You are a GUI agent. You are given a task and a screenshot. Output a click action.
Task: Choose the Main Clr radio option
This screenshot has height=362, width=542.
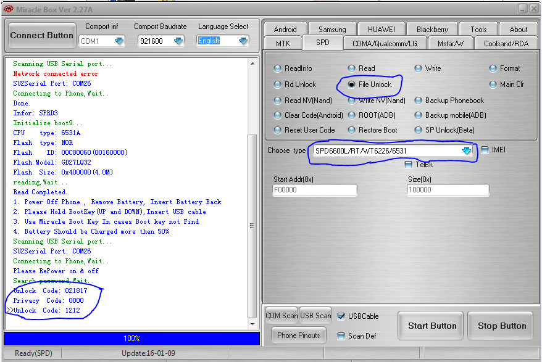click(x=507, y=84)
